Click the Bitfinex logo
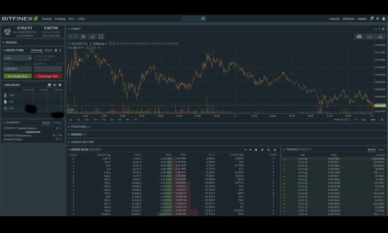Screen dimensions: 388x233 point(20,19)
